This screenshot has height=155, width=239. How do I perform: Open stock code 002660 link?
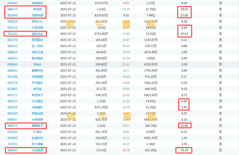pos(13,15)
